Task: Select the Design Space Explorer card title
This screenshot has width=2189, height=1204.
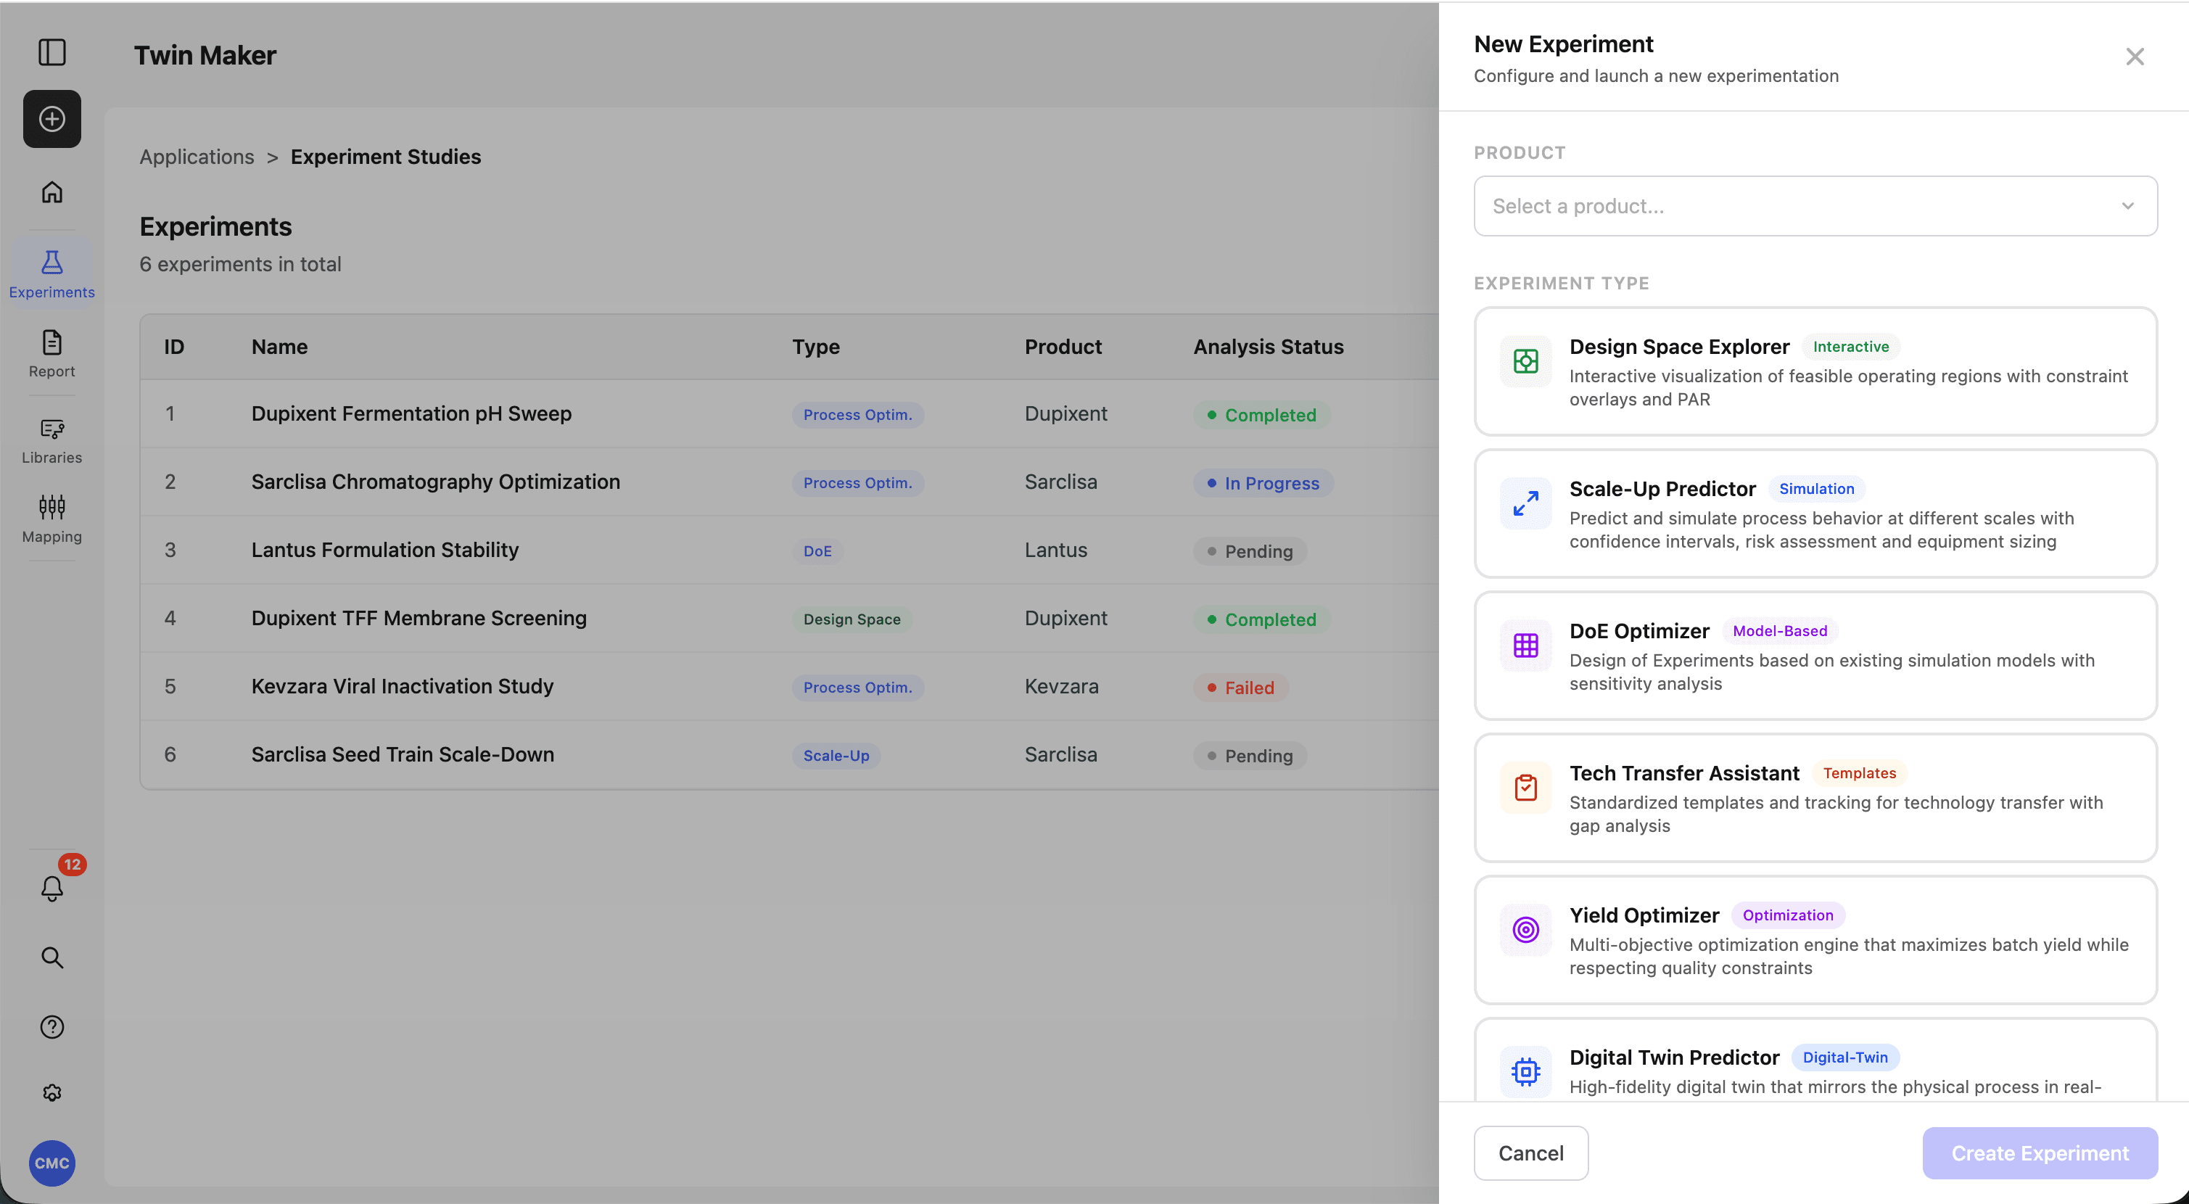Action: tap(1678, 347)
